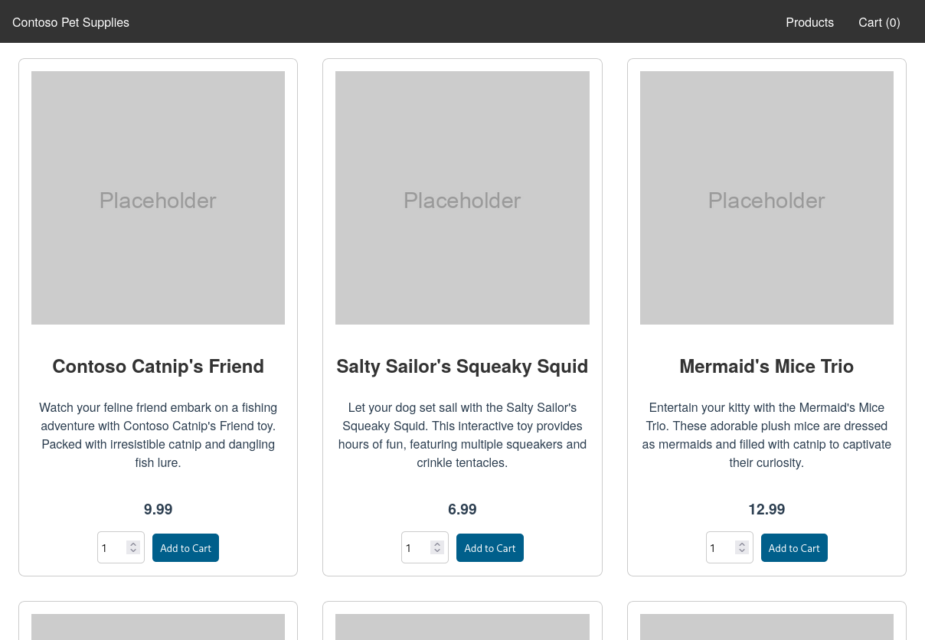
Task: Select the Mermaid's Mice Trio product title
Action: point(766,366)
